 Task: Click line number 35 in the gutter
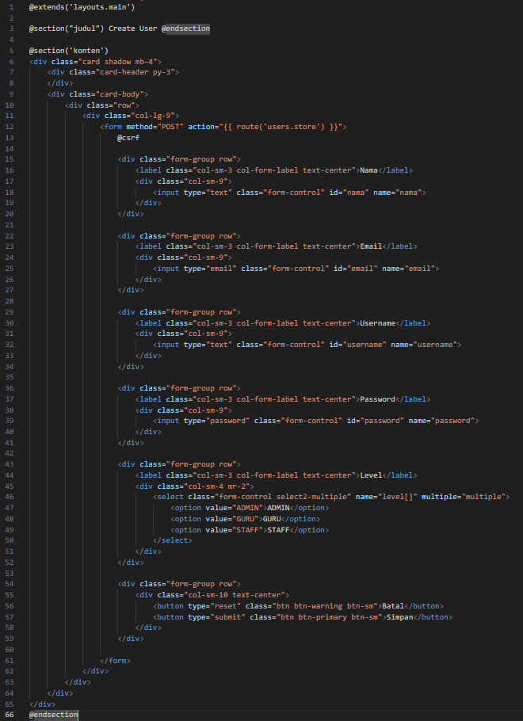pyautogui.click(x=10, y=377)
